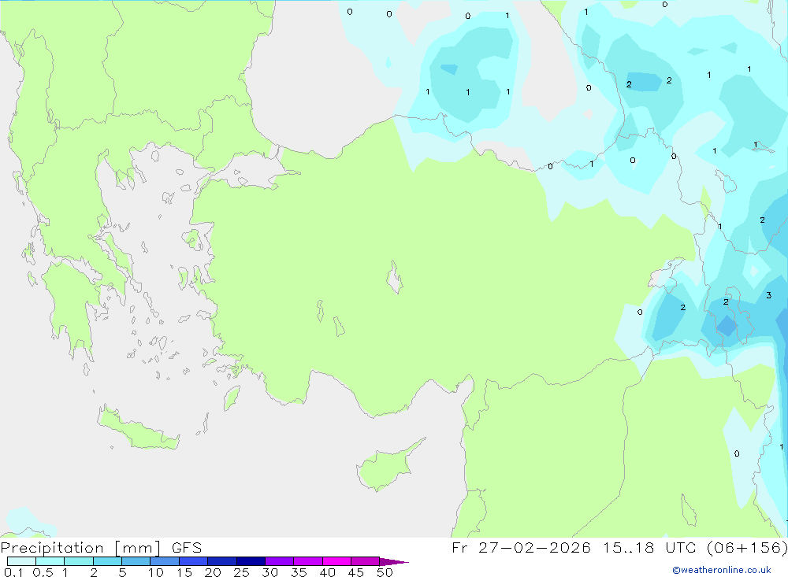The height and width of the screenshot is (577, 788).
Task: Click the legend value '40'
Action: tap(327, 572)
